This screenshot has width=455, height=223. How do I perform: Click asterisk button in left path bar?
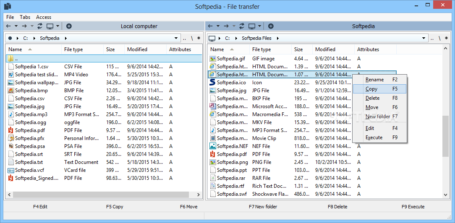199,38
